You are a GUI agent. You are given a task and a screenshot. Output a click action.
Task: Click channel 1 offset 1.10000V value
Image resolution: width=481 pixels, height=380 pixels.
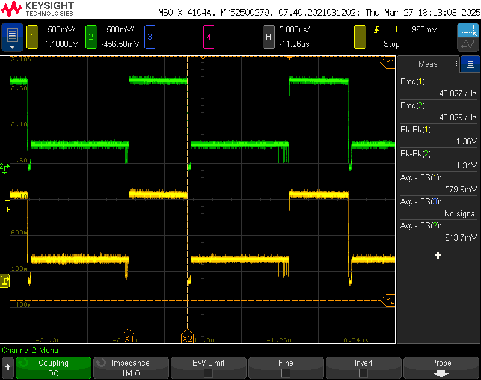click(61, 44)
